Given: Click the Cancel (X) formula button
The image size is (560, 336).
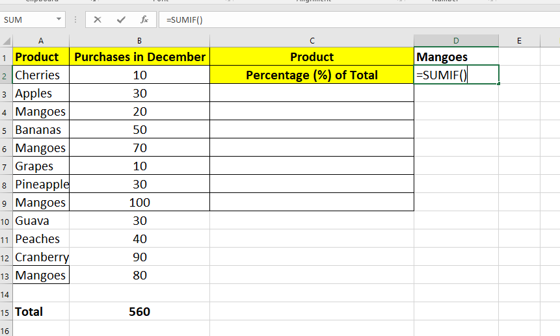Looking at the screenshot, I should pyautogui.click(x=98, y=19).
